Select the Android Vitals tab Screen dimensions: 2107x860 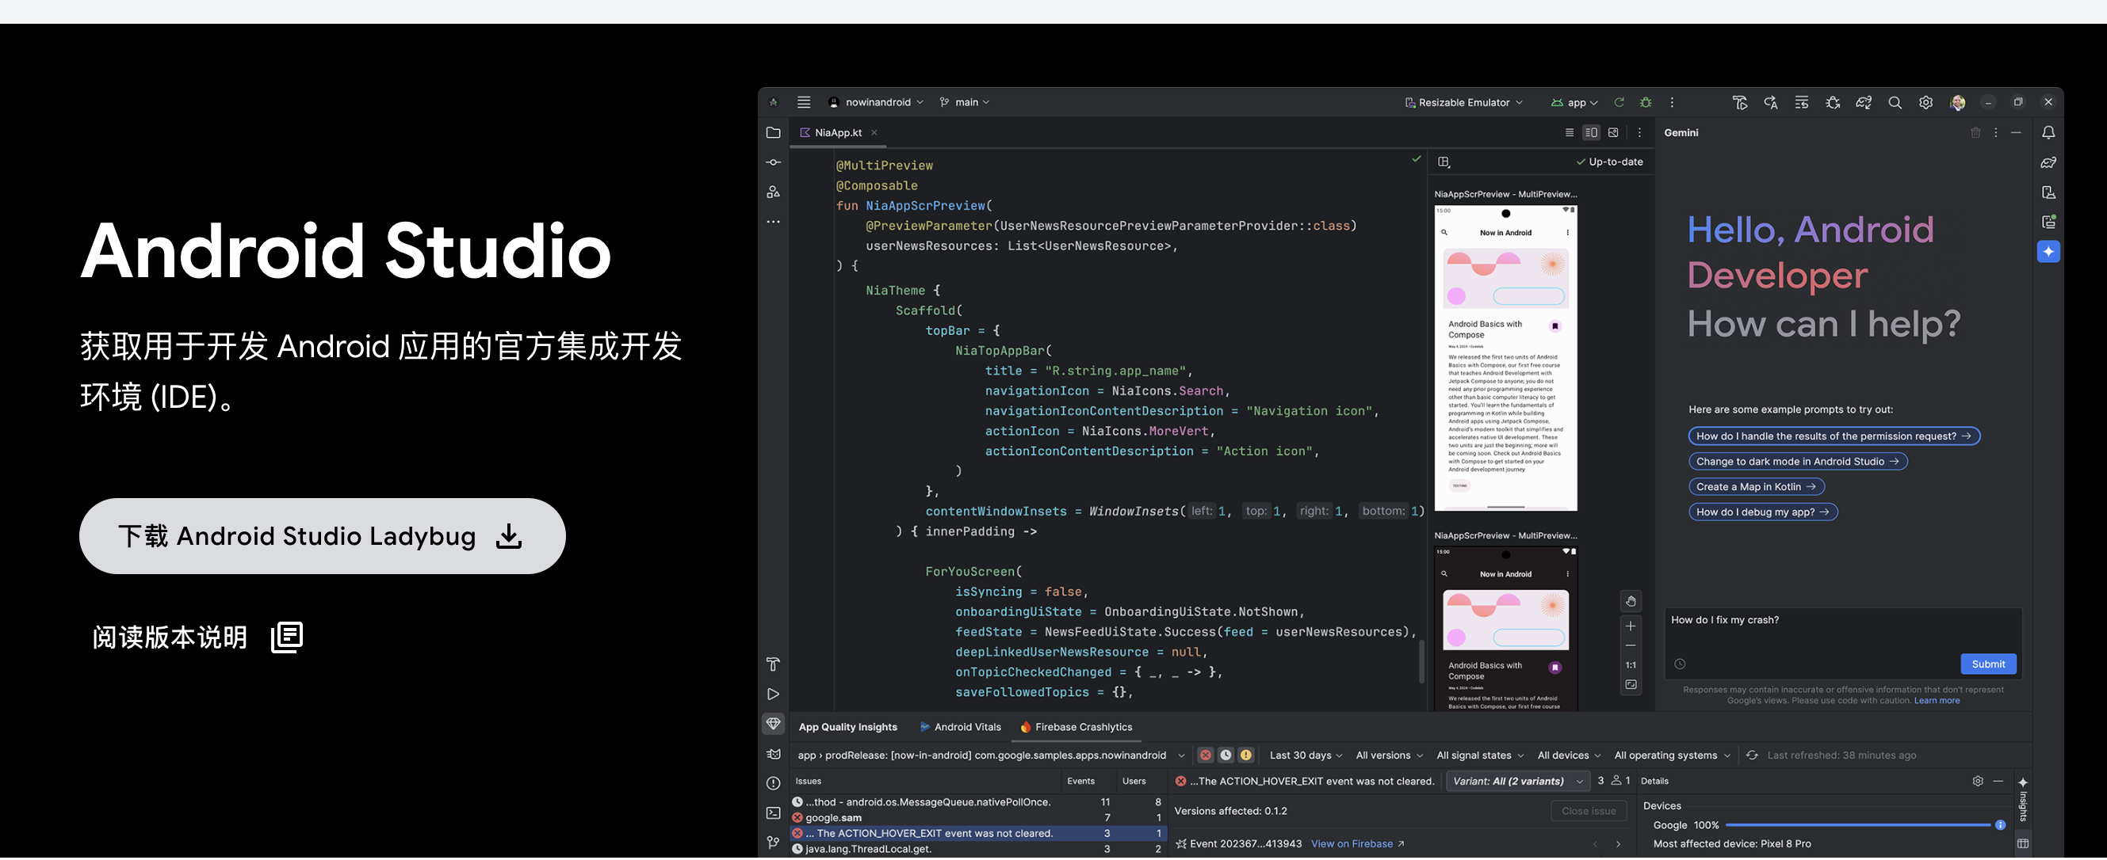click(959, 727)
